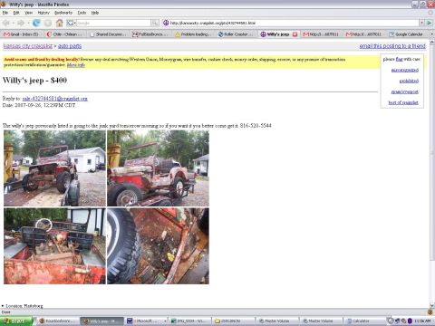The image size is (435, 326).
Task: Switch to the Problem loading tab
Action: click(x=195, y=34)
